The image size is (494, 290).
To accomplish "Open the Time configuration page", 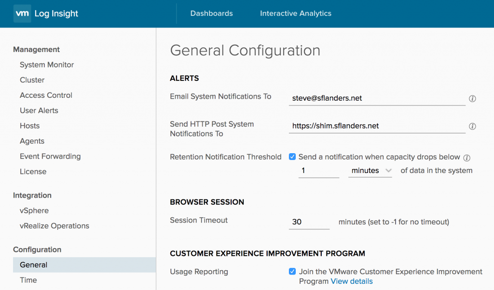I will (28, 280).
